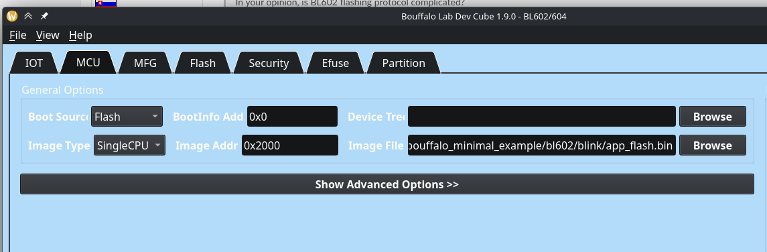Screen dimensions: 767x252
Task: Browse for the Image File
Action: (x=712, y=145)
